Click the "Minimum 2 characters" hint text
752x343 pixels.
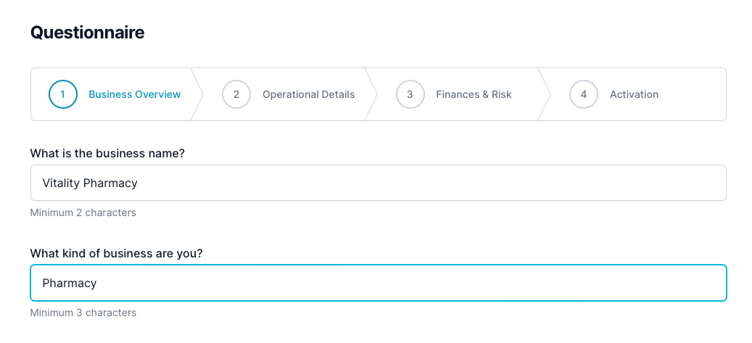tap(83, 212)
